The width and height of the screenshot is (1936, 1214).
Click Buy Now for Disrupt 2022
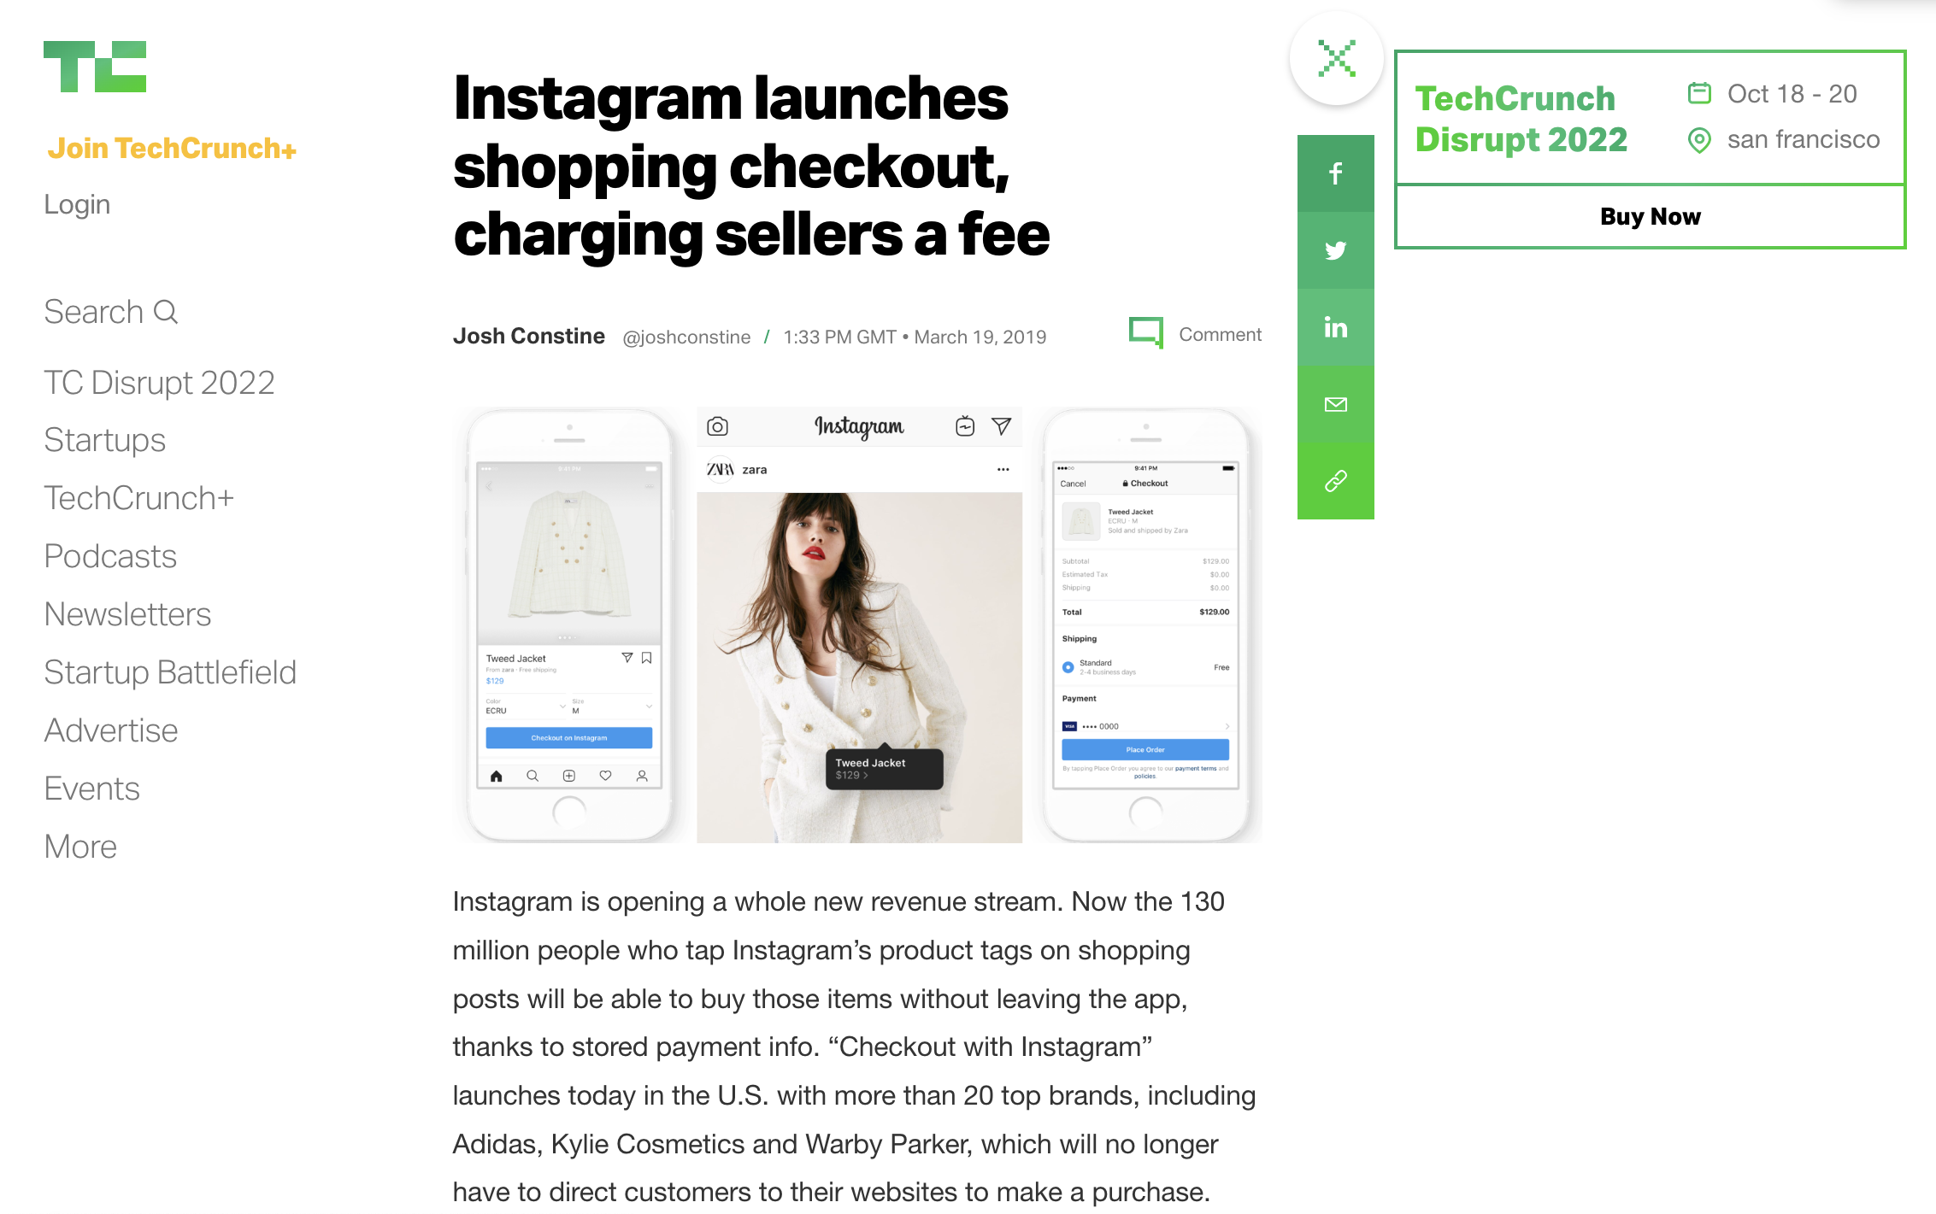pos(1650,216)
